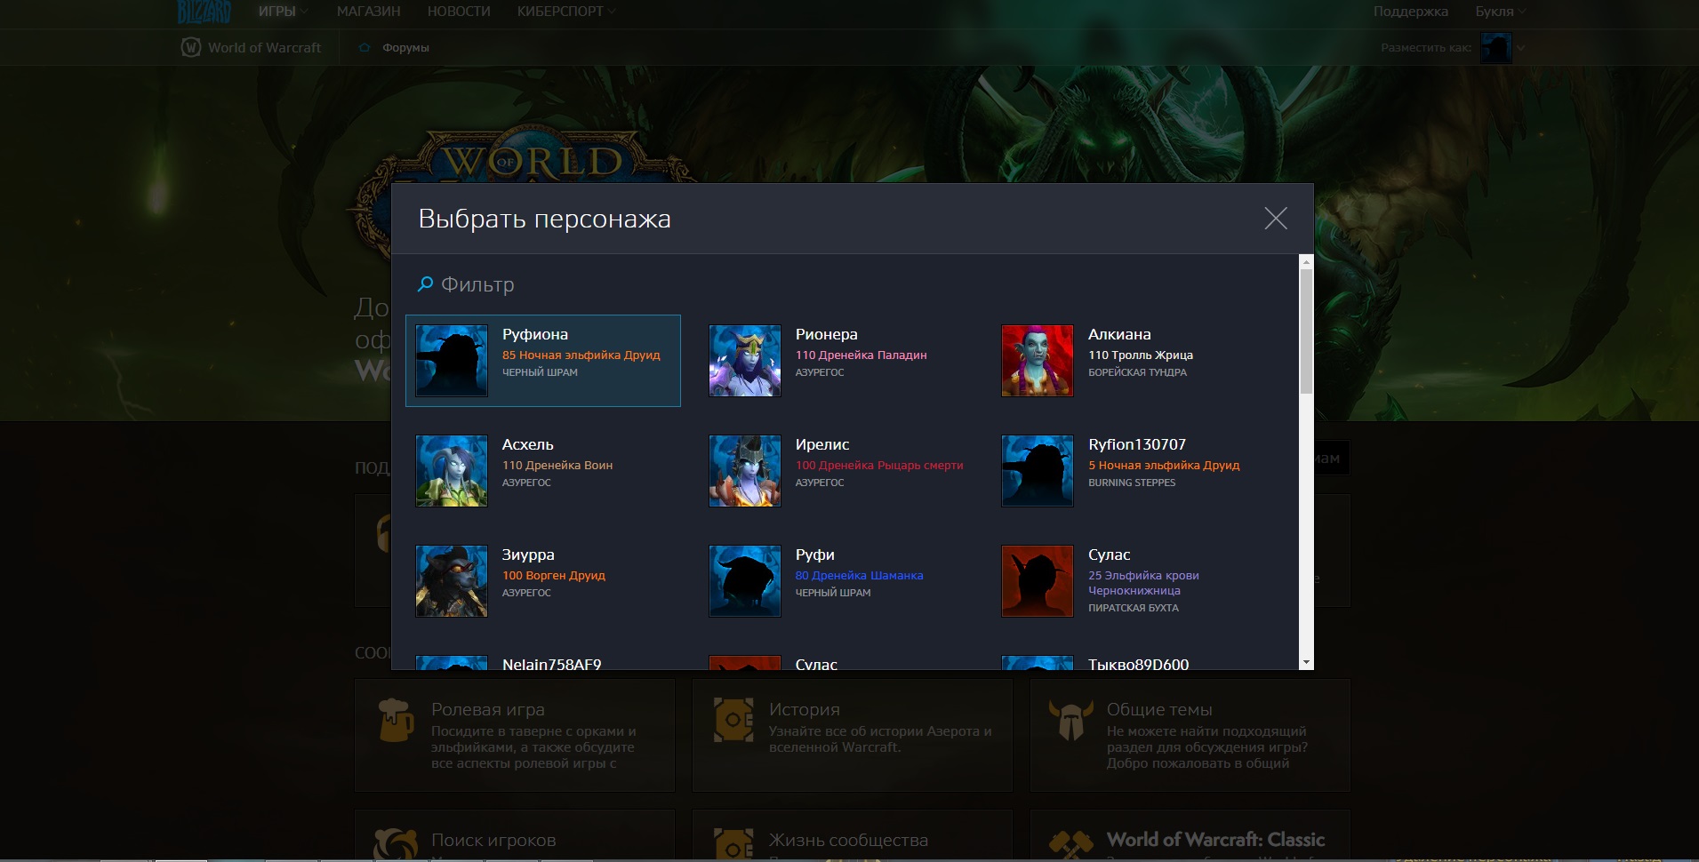Click the text 100 Дренейка Рыцарь смерти

(879, 465)
